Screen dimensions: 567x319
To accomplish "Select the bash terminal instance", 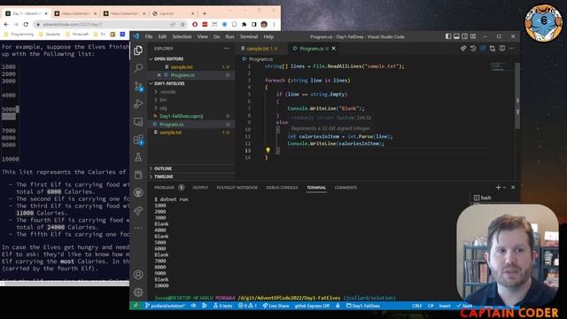I will tap(486, 198).
